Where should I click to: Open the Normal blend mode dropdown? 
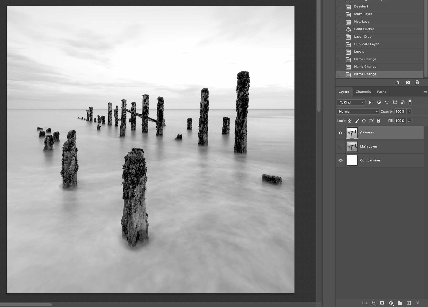point(358,112)
